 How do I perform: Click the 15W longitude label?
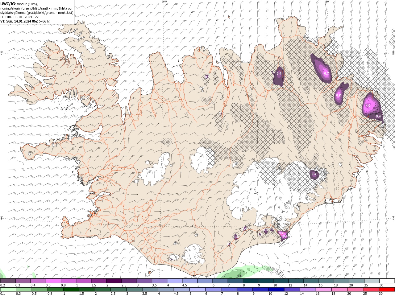326,1
